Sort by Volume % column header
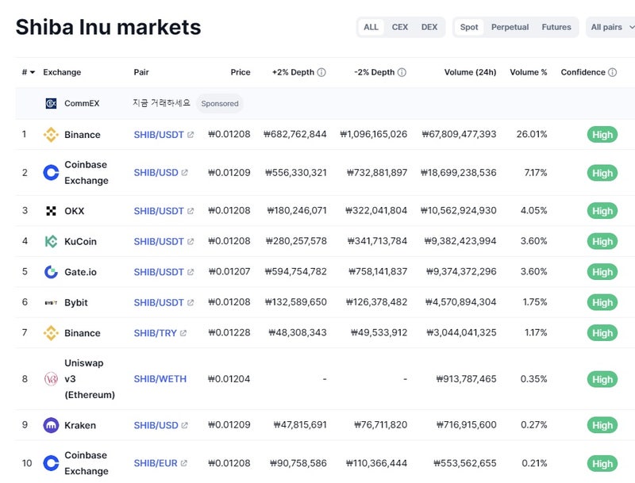Image resolution: width=635 pixels, height=483 pixels. tap(529, 72)
